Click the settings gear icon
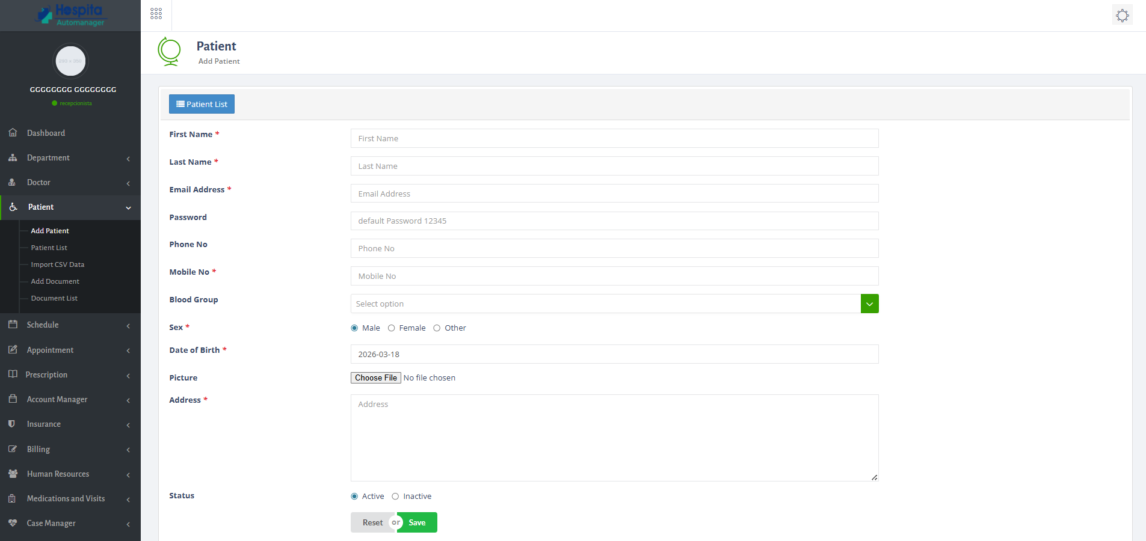1146x541 pixels. point(1121,15)
